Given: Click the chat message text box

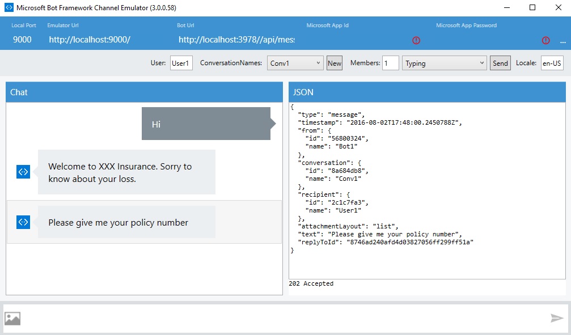Looking at the screenshot, I should coord(286,319).
